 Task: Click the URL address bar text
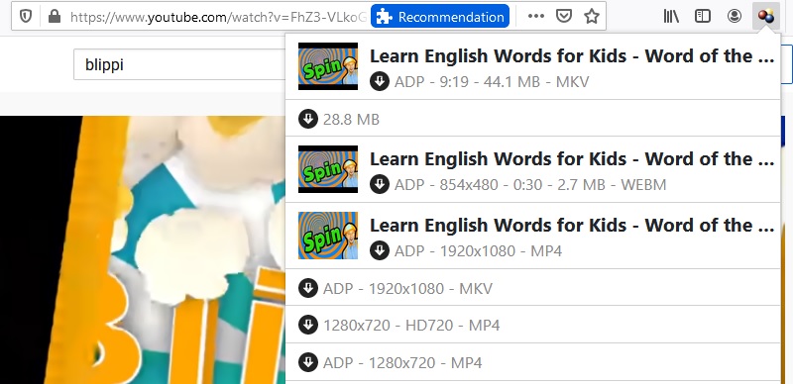218,17
